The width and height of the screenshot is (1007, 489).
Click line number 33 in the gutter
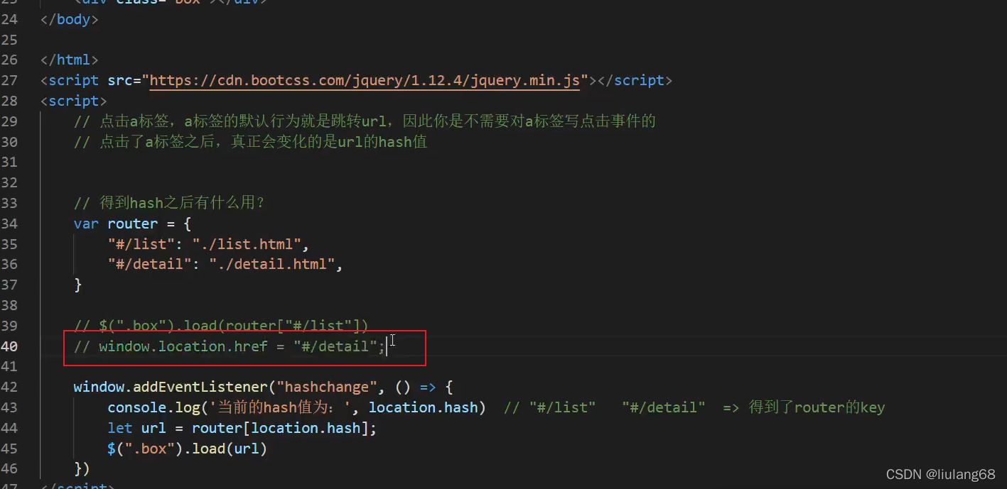pyautogui.click(x=9, y=203)
